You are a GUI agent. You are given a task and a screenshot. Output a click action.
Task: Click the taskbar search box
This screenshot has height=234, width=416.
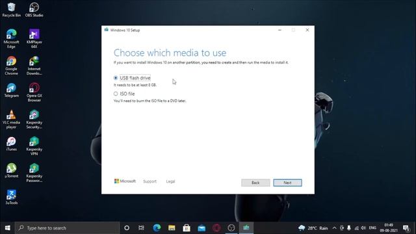pos(68,228)
